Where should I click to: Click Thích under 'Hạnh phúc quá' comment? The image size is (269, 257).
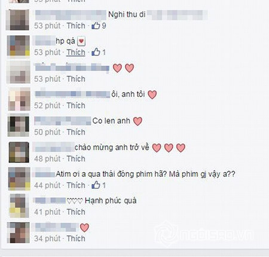(x=76, y=212)
